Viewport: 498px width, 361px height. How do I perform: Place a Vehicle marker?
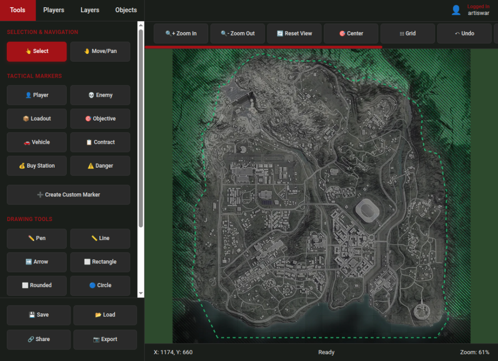37,142
